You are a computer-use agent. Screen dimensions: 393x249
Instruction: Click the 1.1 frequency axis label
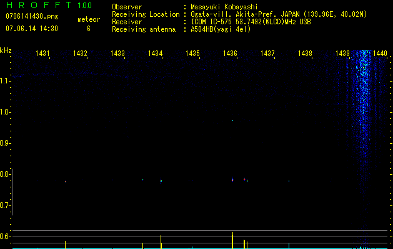pyautogui.click(x=5, y=81)
